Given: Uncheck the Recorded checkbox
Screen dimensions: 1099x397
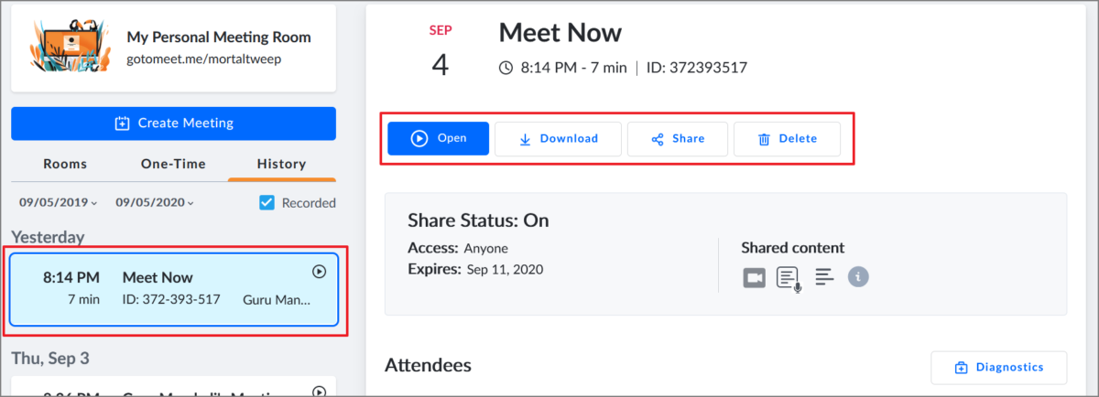Looking at the screenshot, I should [x=267, y=203].
